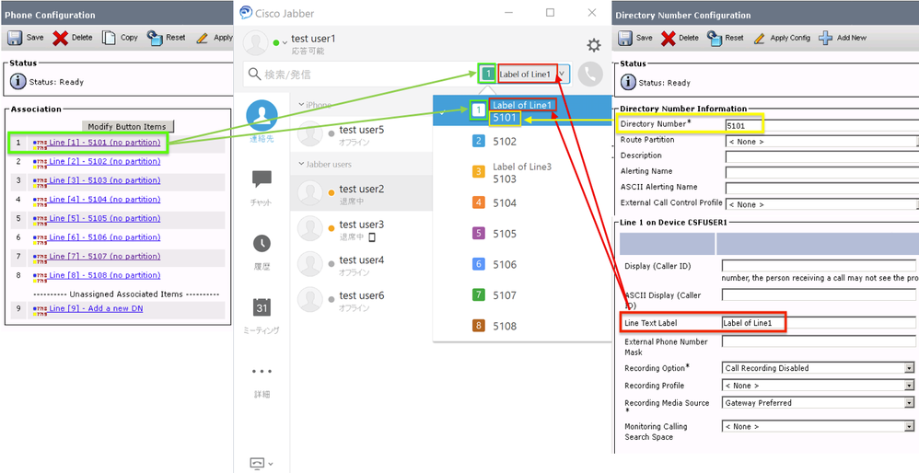This screenshot has height=473, width=919.
Task: Maximize the Cisco Jabber window
Action: [550, 13]
